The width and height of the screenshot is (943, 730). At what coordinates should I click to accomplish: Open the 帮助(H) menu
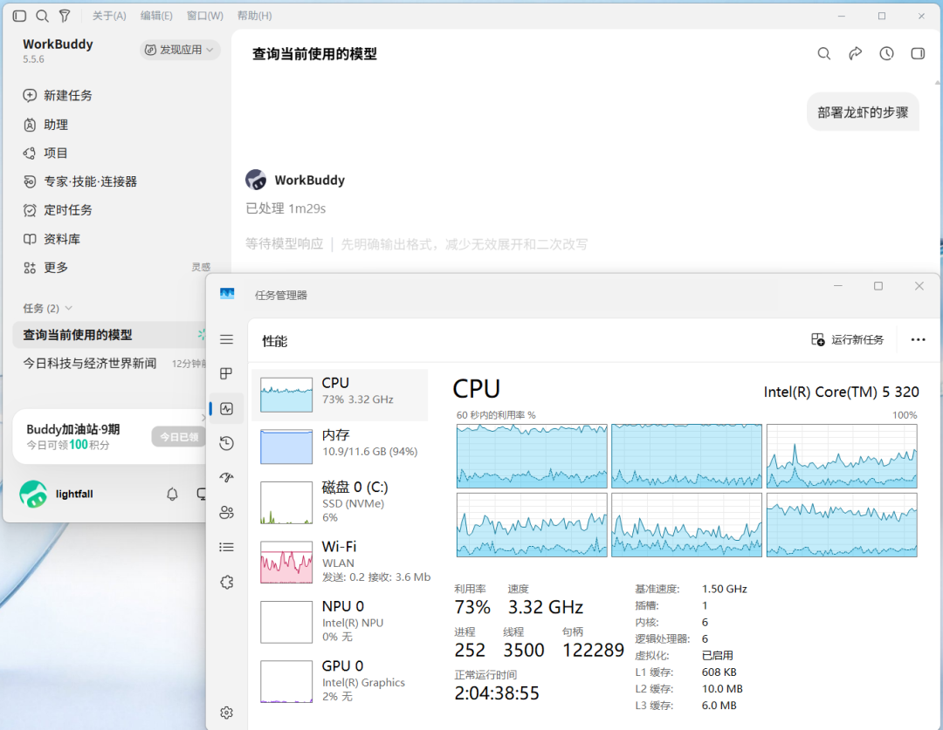click(254, 17)
